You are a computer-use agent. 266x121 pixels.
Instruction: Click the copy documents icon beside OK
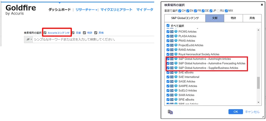point(170,112)
